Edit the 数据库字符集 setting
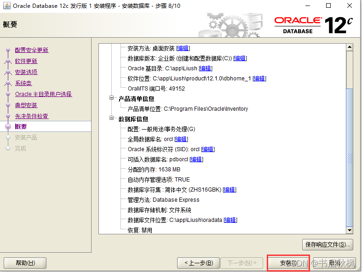This screenshot has width=362, height=272. (230, 190)
